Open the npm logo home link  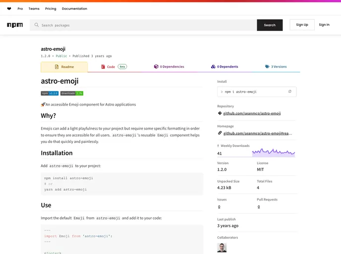click(15, 25)
